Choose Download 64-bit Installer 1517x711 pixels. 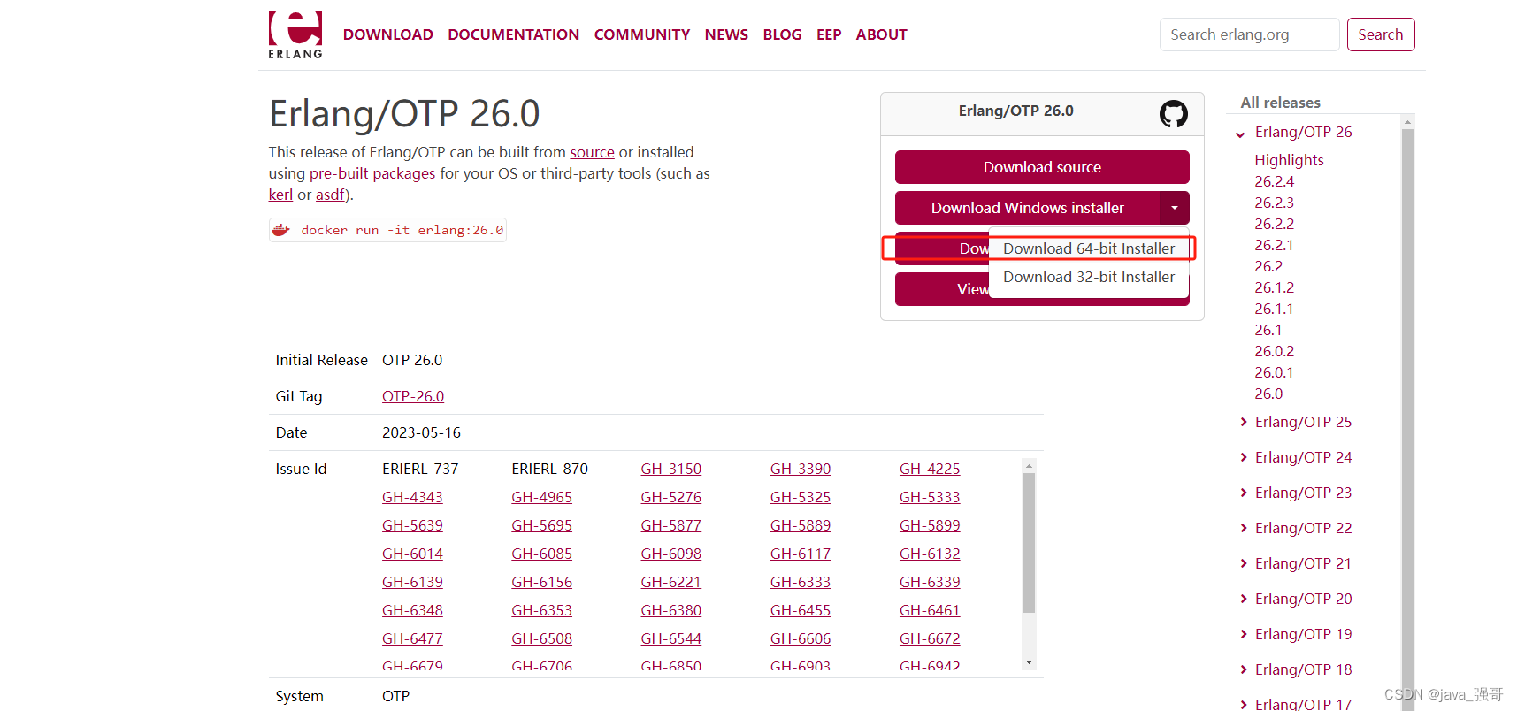(1089, 248)
